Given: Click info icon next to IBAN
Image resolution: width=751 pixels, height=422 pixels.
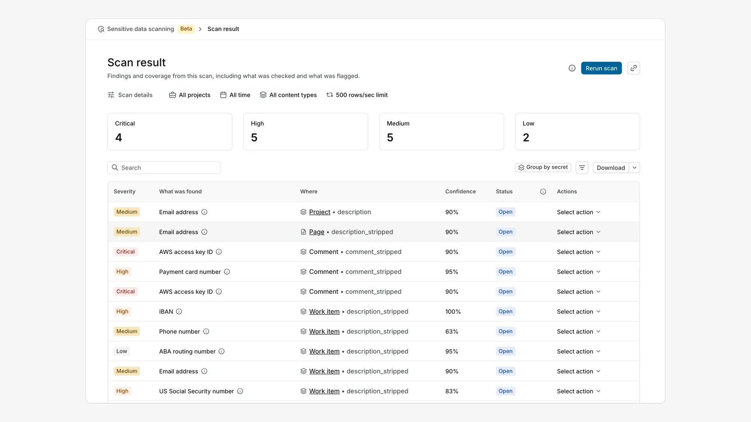Looking at the screenshot, I should [x=179, y=311].
